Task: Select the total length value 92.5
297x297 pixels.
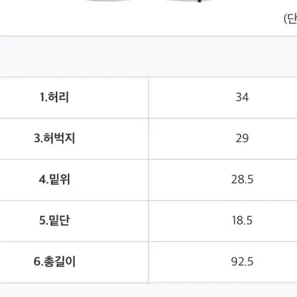Action: pos(242,261)
